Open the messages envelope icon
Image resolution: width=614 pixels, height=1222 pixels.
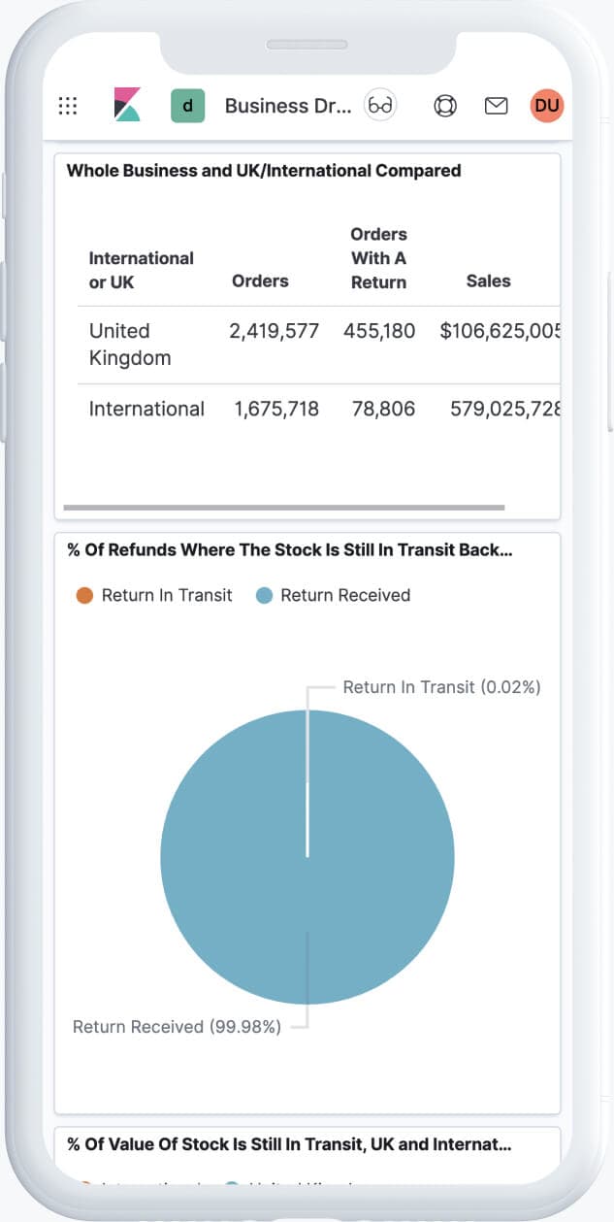point(495,105)
